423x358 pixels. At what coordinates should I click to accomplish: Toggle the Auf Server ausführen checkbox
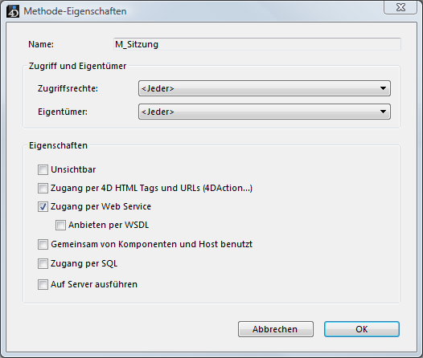43,284
